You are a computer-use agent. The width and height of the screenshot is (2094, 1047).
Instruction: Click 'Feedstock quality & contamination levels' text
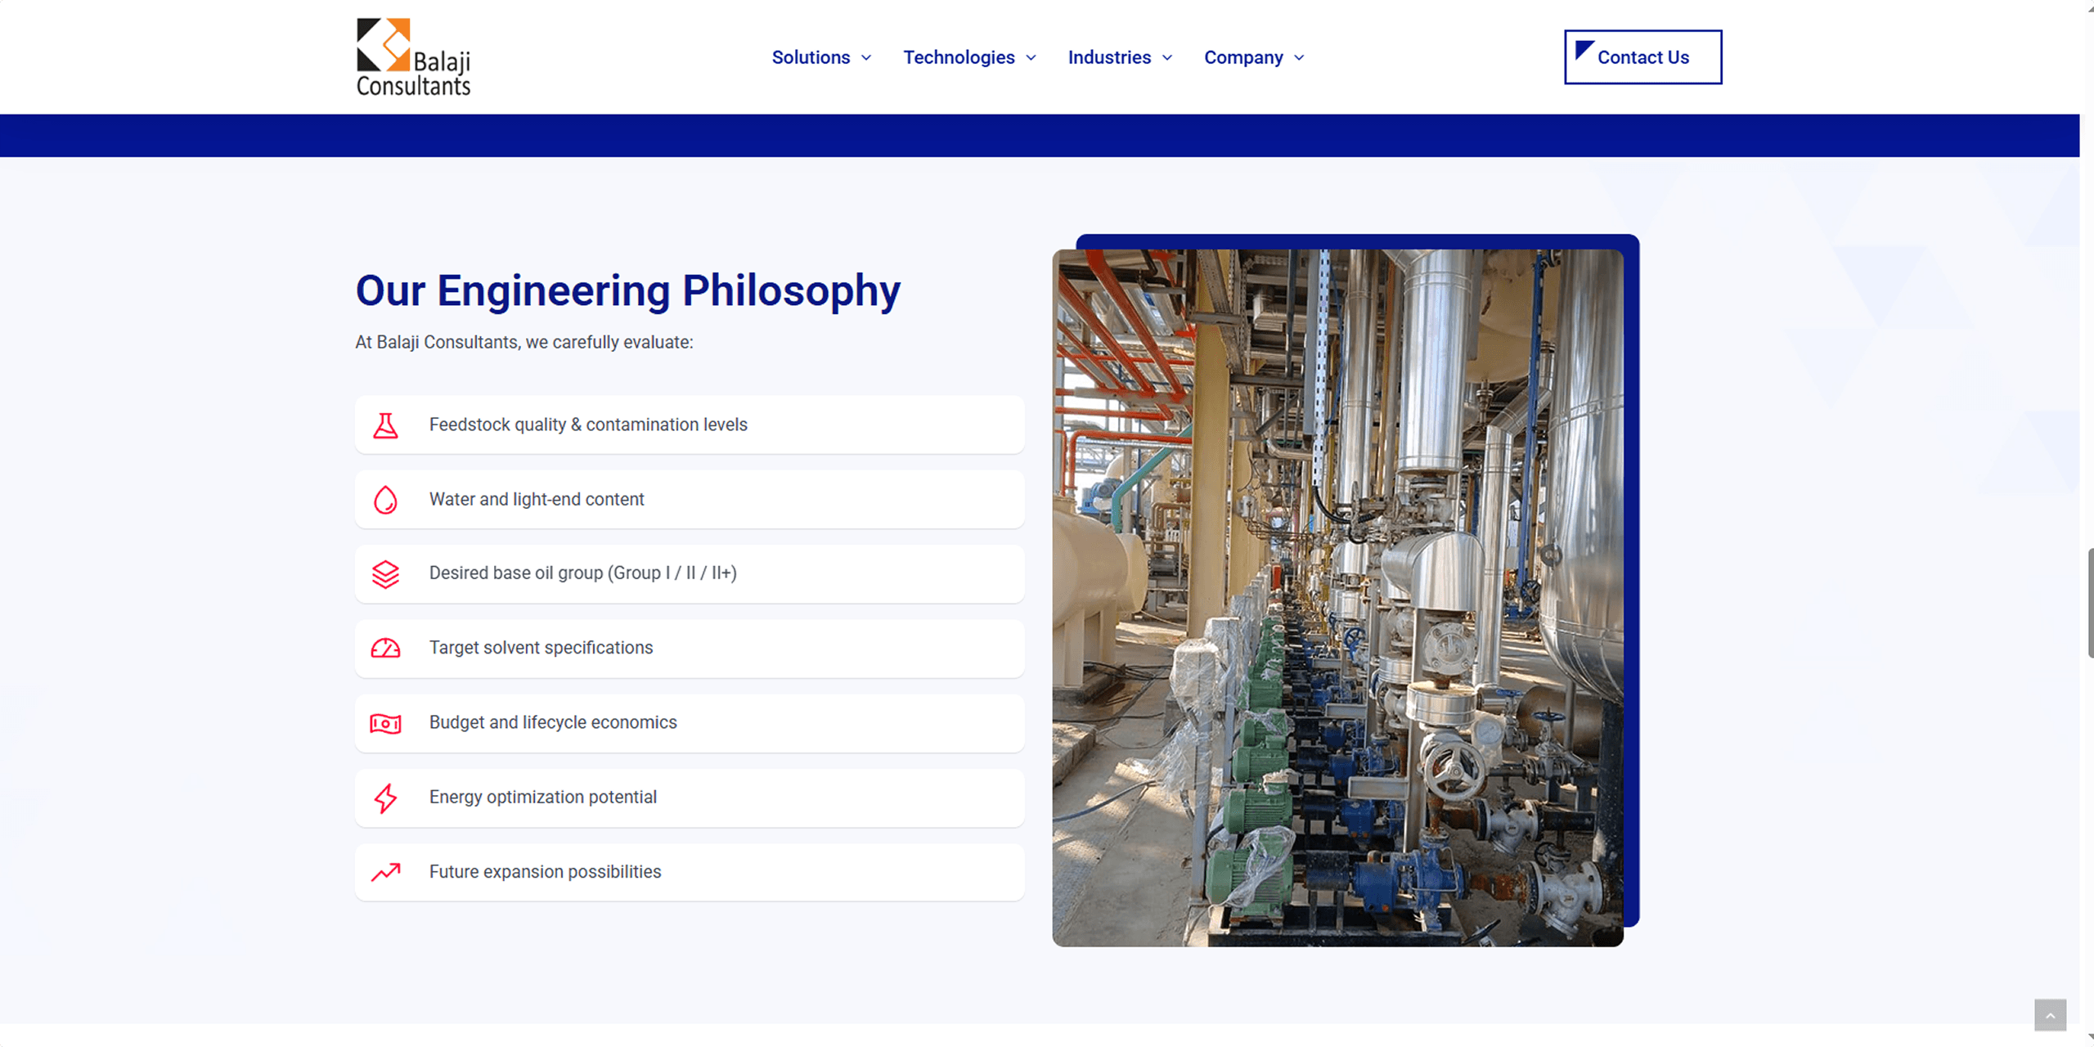tap(588, 425)
